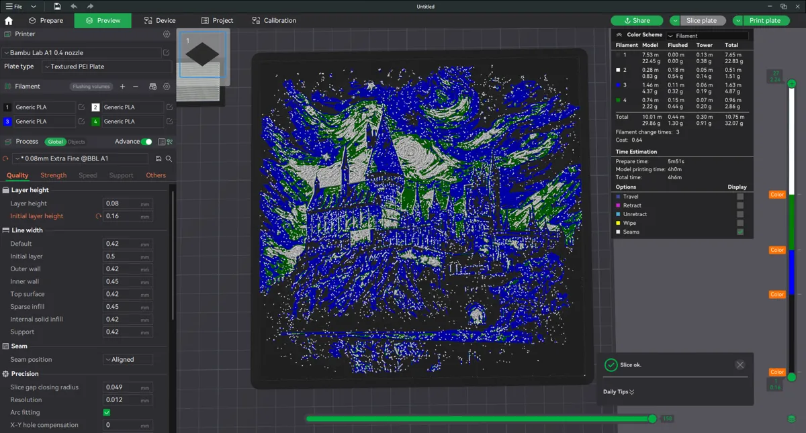Enable Unretract display checkbox
This screenshot has width=806, height=433.
740,214
